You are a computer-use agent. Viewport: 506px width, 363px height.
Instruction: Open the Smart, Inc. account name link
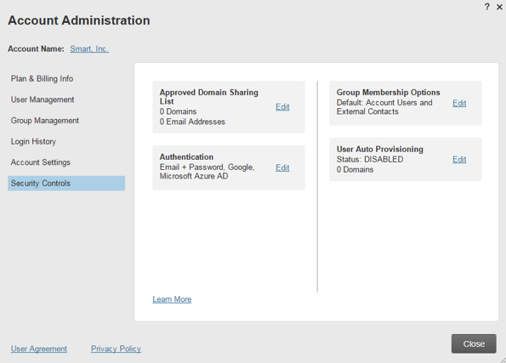(x=89, y=48)
